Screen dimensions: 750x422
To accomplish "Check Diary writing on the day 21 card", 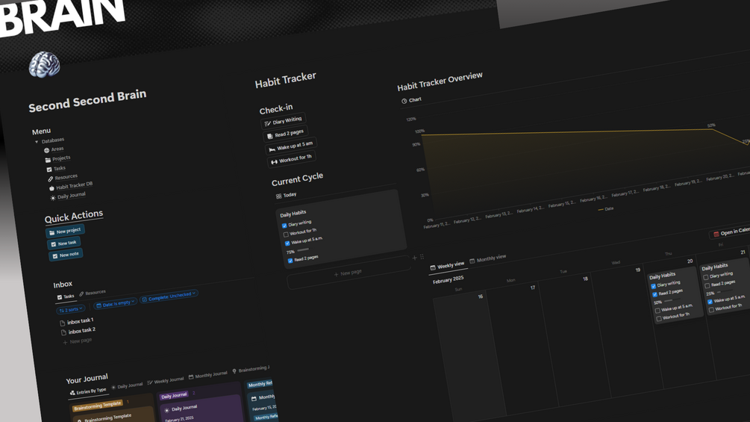I will [706, 277].
